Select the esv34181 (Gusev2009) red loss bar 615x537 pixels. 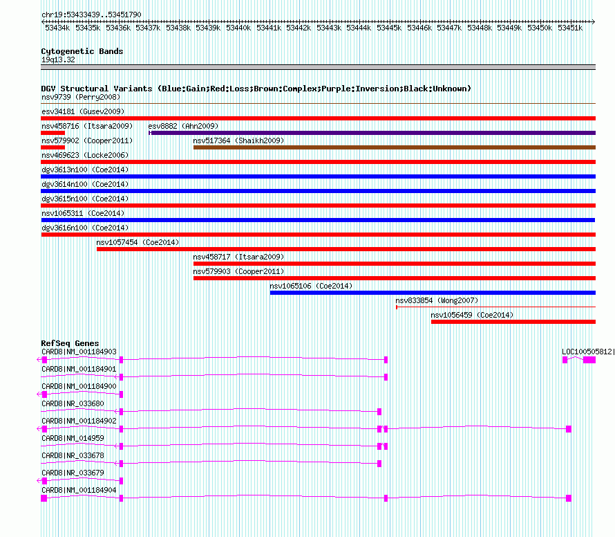[x=318, y=118]
